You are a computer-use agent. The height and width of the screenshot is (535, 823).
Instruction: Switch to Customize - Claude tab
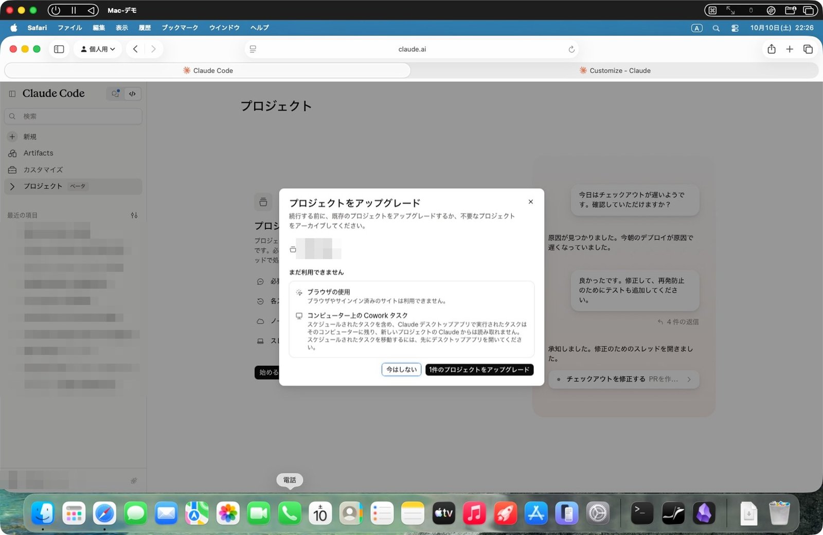[x=615, y=70]
